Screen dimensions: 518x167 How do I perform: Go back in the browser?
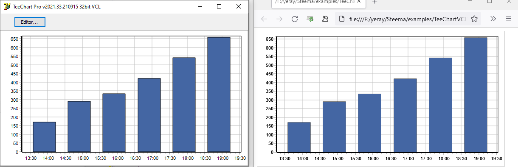pos(264,19)
